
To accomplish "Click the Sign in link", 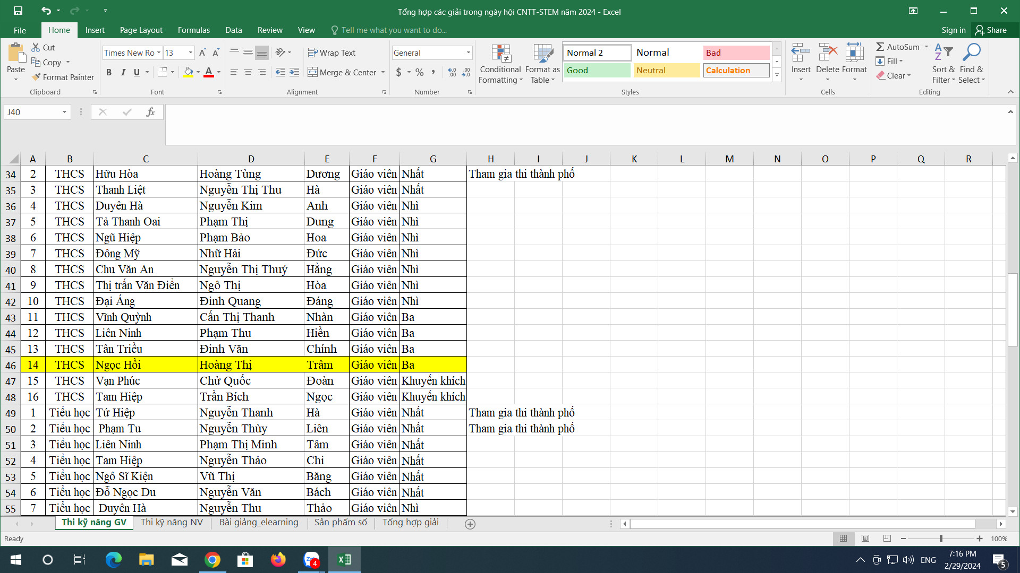I will pyautogui.click(x=953, y=30).
